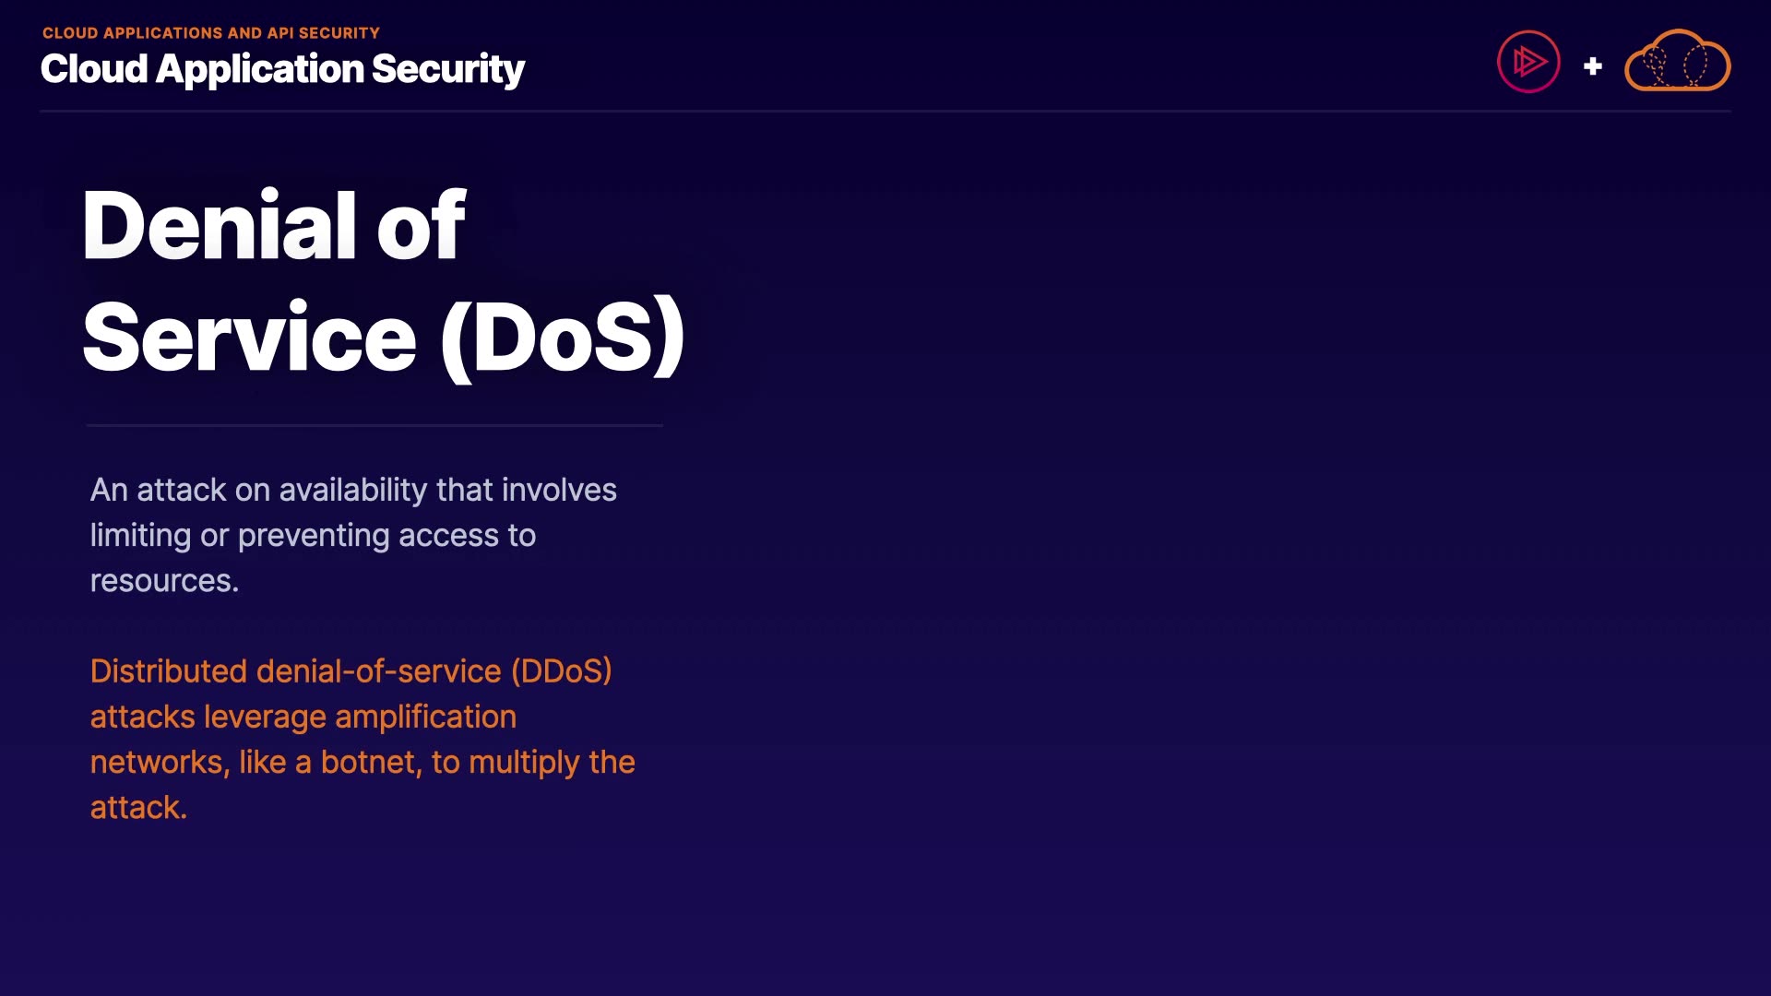Click the orange cloud logo icon

pos(1677,62)
